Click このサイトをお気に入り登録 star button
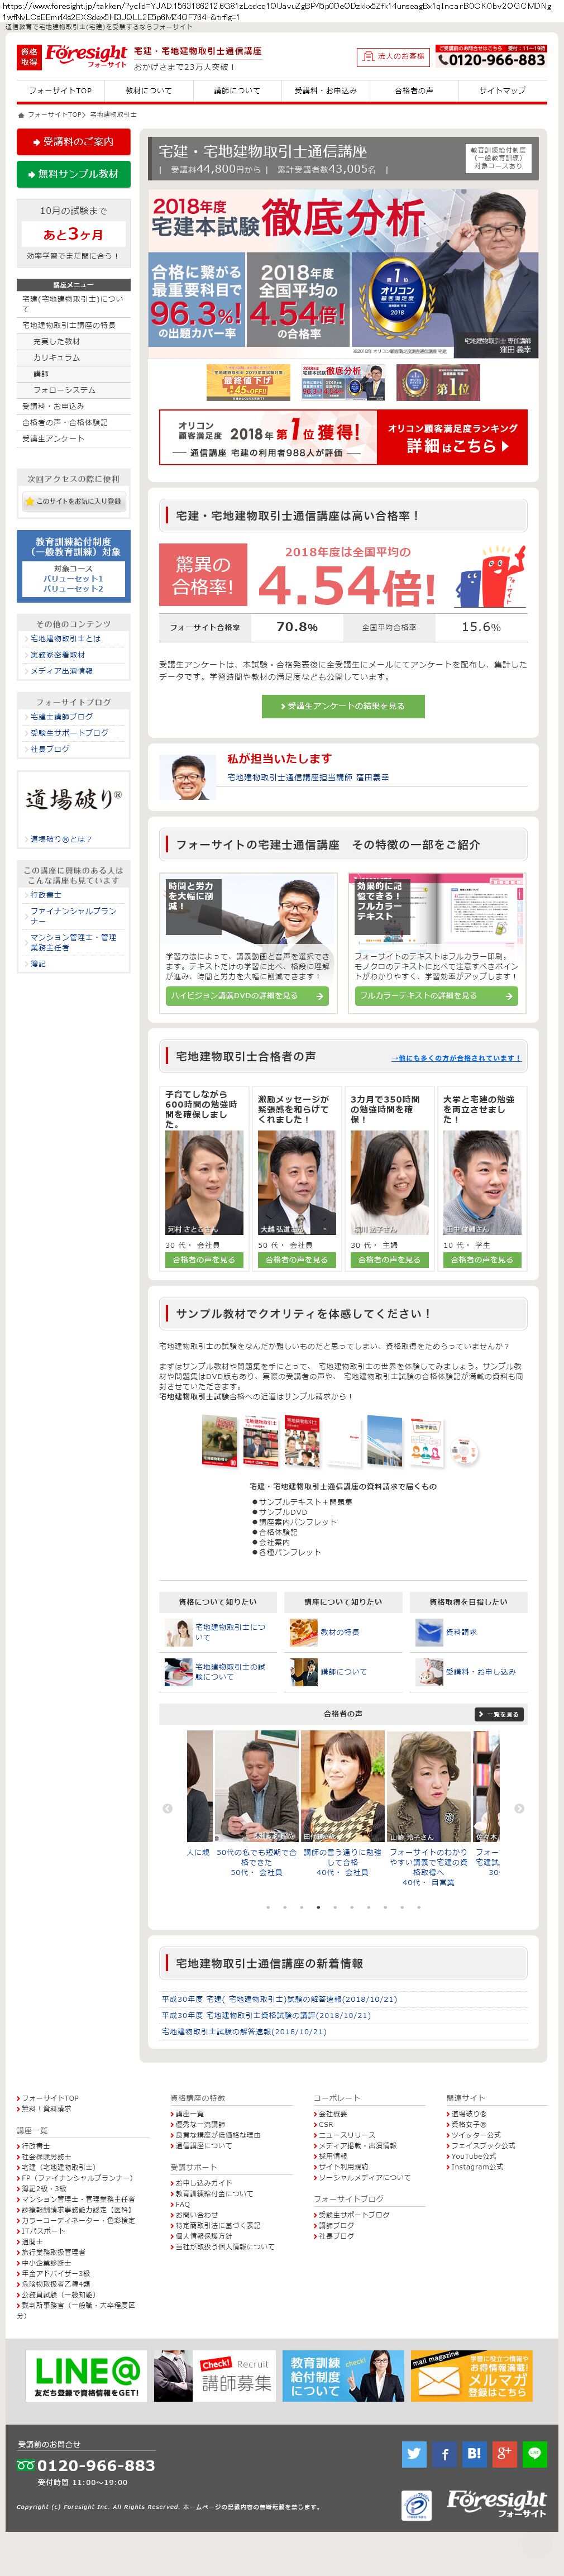Image resolution: width=564 pixels, height=2576 pixels. click(74, 501)
